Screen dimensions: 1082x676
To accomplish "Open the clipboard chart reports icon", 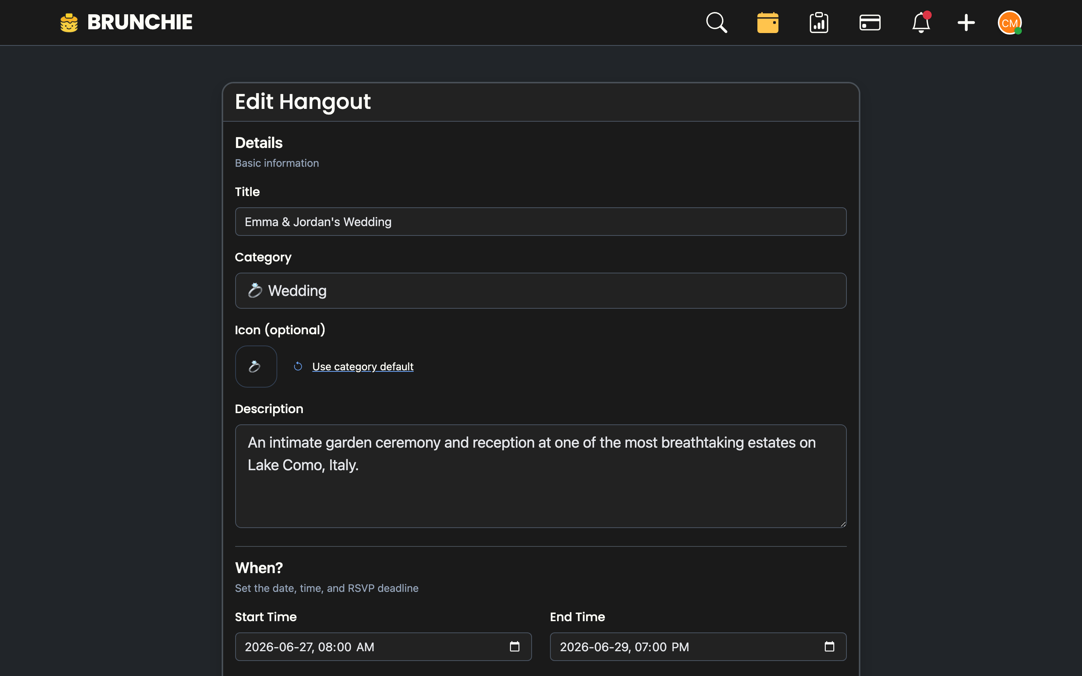I will (x=819, y=23).
